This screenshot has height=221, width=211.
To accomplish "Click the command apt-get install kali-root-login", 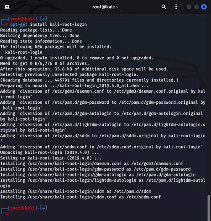I will coord(49,25).
